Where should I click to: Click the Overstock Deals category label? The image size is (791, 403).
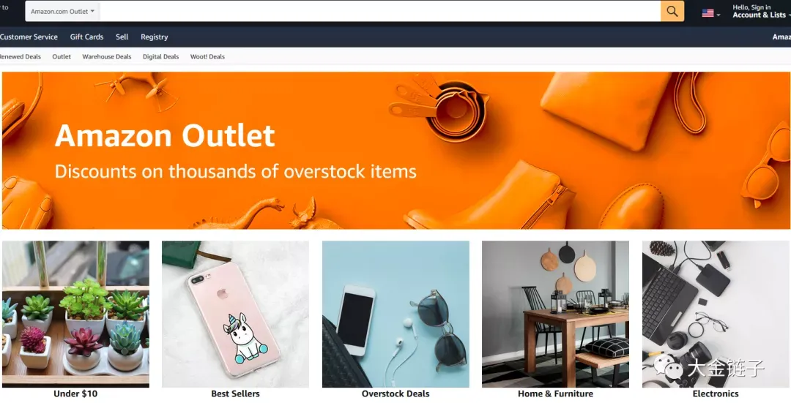[395, 393]
